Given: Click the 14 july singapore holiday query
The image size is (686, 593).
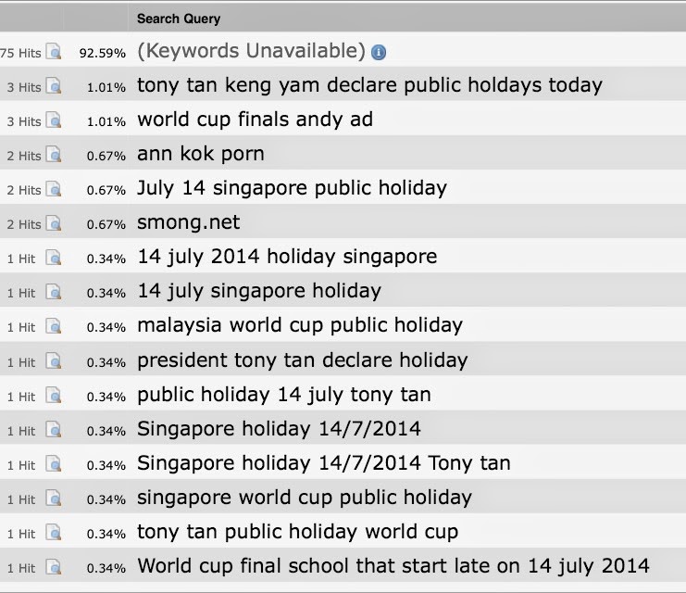Looking at the screenshot, I should coord(258,291).
